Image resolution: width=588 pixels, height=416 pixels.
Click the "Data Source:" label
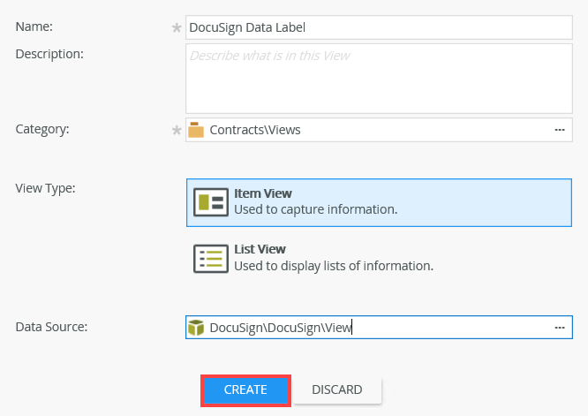pyautogui.click(x=49, y=327)
